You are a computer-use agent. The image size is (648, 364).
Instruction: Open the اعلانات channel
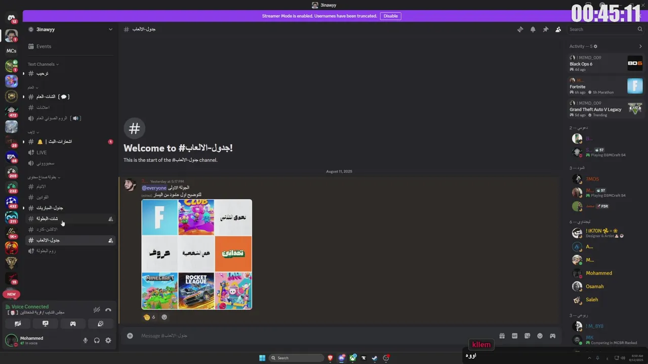click(70, 108)
